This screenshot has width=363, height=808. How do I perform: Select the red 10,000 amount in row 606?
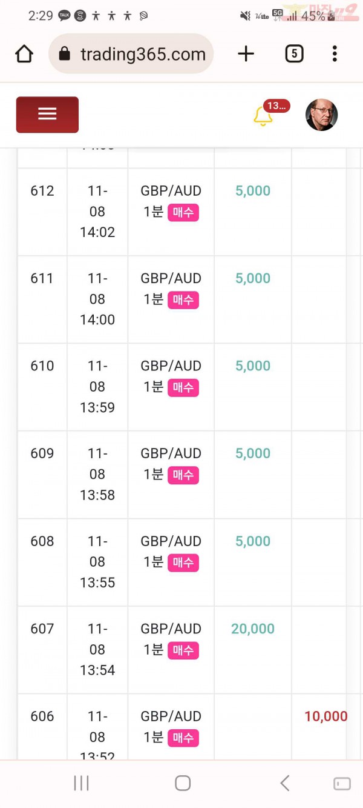tap(326, 716)
